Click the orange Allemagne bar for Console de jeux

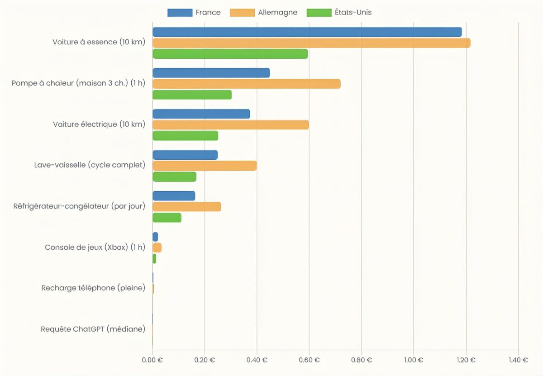tap(157, 248)
